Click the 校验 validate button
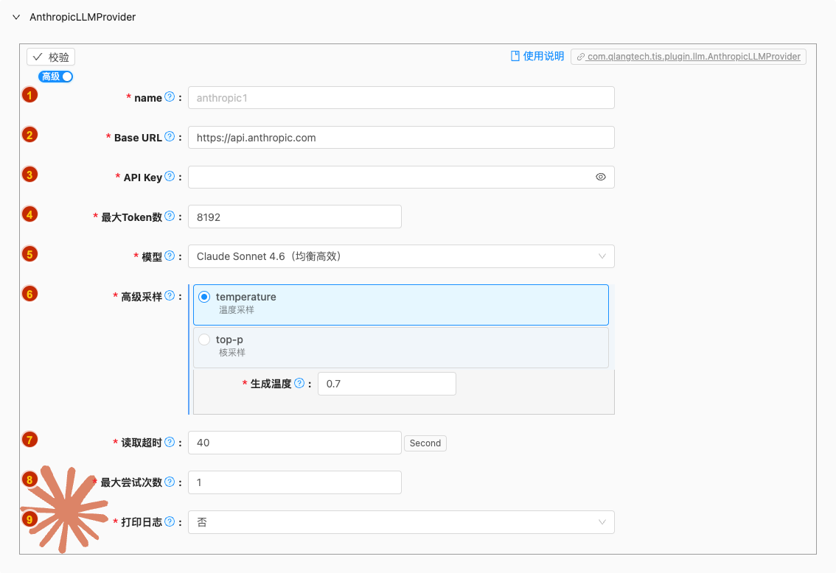836x573 pixels. [51, 57]
